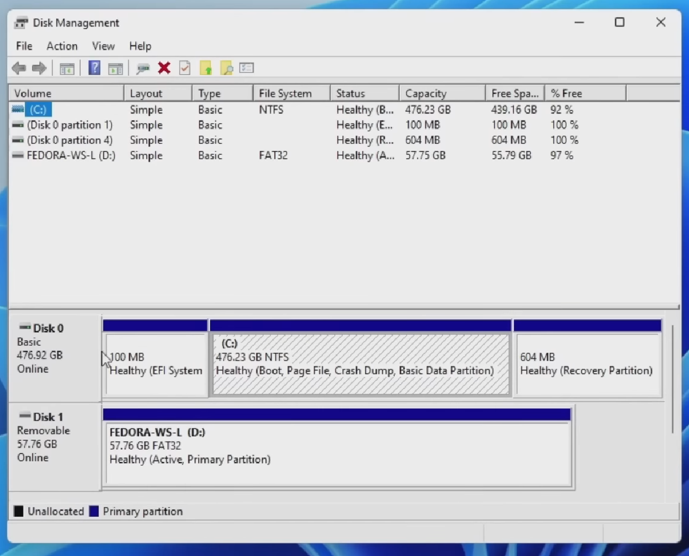
Task: Click the red X delete volume icon
Action: (x=164, y=68)
